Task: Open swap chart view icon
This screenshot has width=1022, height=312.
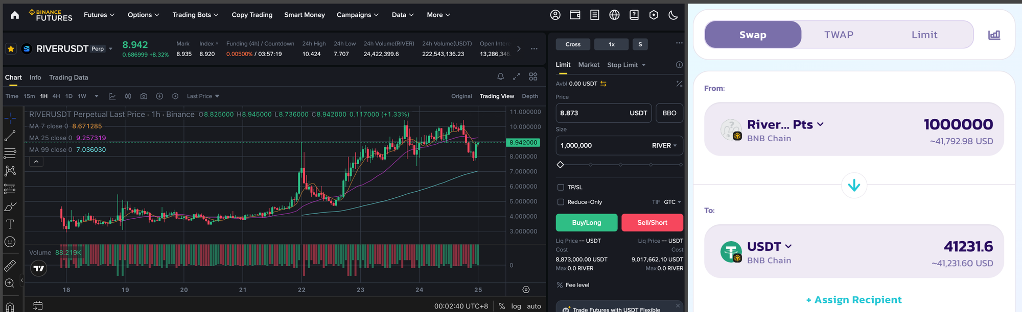Action: click(x=993, y=35)
